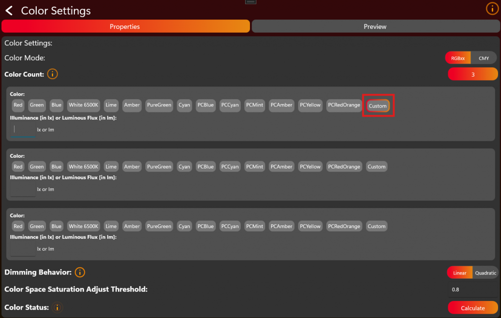This screenshot has width=501, height=318.
Task: Open the info icon in top-right corner
Action: pyautogui.click(x=491, y=8)
